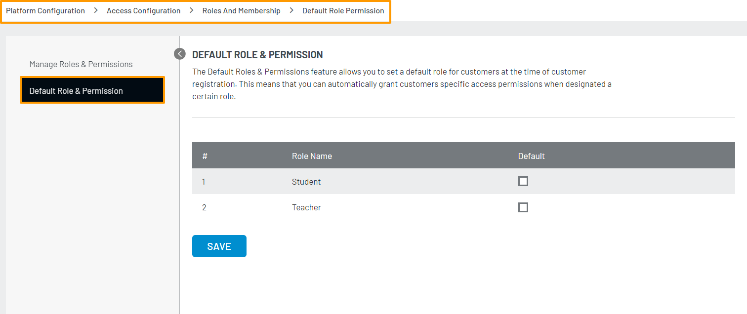Screen dimensions: 747x314
Task: Navigate to Access Configuration via breadcrumb
Action: [x=144, y=10]
